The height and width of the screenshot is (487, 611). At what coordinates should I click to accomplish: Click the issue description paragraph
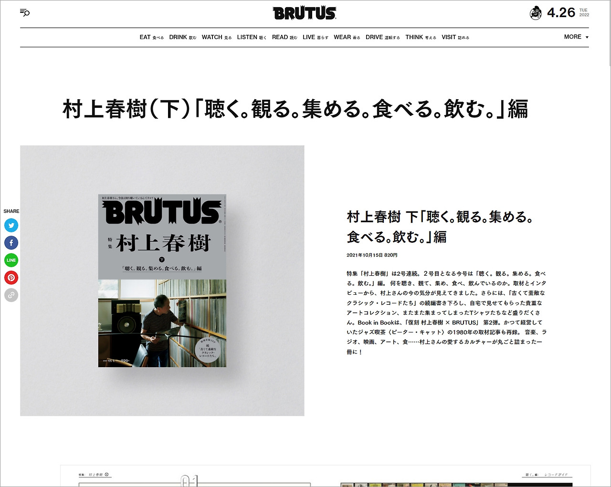(x=446, y=312)
